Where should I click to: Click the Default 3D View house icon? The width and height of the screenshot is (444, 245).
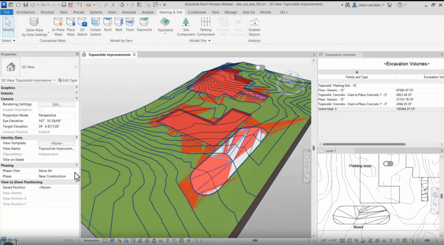[122, 5]
